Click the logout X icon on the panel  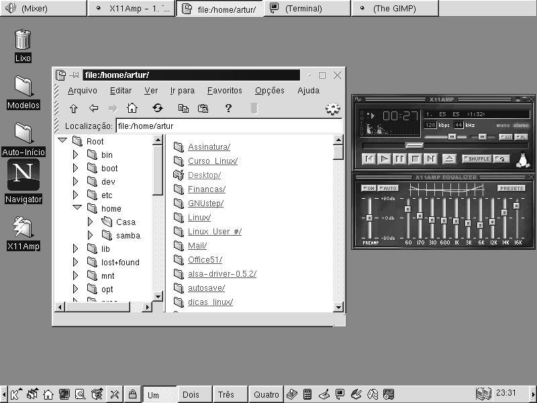click(114, 394)
